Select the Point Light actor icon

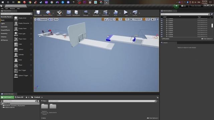[x=16, y=34]
